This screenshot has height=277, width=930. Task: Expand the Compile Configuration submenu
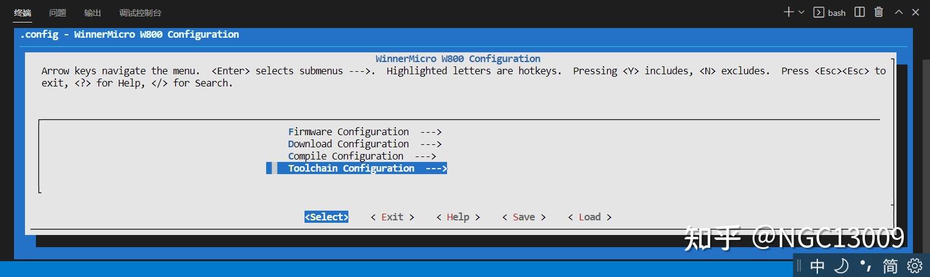(x=362, y=156)
